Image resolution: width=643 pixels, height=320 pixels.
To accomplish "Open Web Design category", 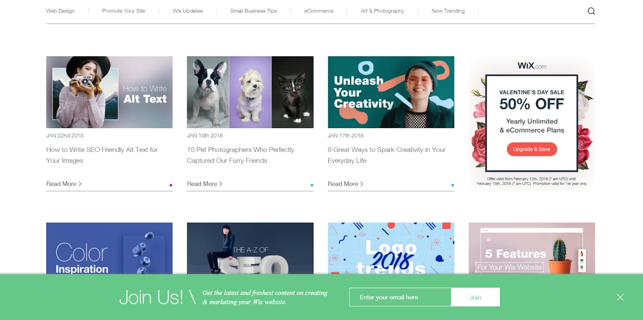I will pyautogui.click(x=60, y=11).
